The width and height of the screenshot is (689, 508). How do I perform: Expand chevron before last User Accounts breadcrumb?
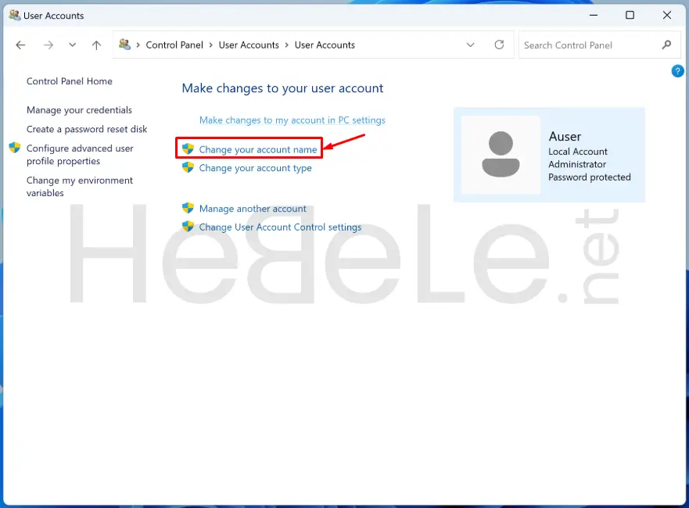pyautogui.click(x=287, y=45)
